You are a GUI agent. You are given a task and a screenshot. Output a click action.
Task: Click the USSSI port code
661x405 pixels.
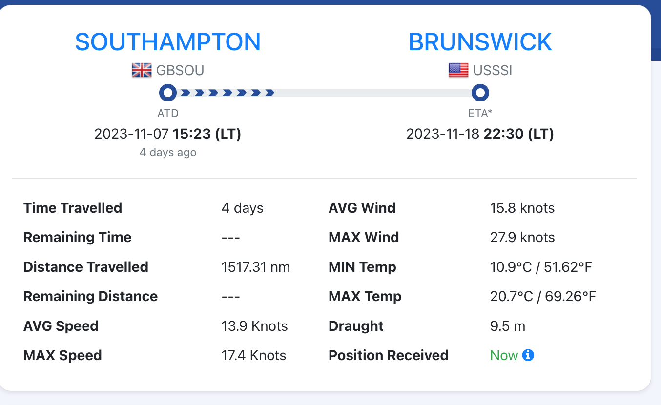493,70
